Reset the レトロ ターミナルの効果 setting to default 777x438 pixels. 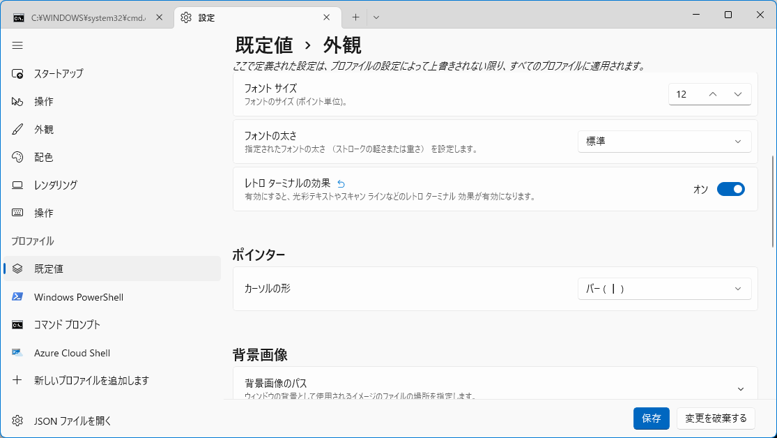pos(341,184)
